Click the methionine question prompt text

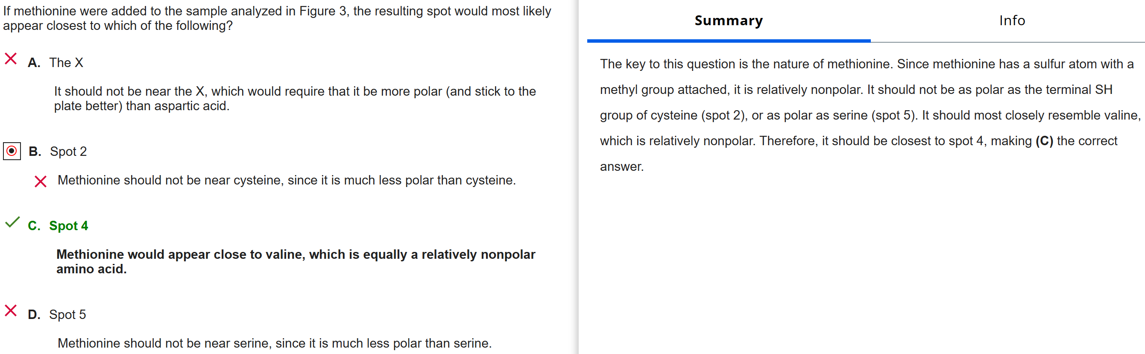point(276,18)
